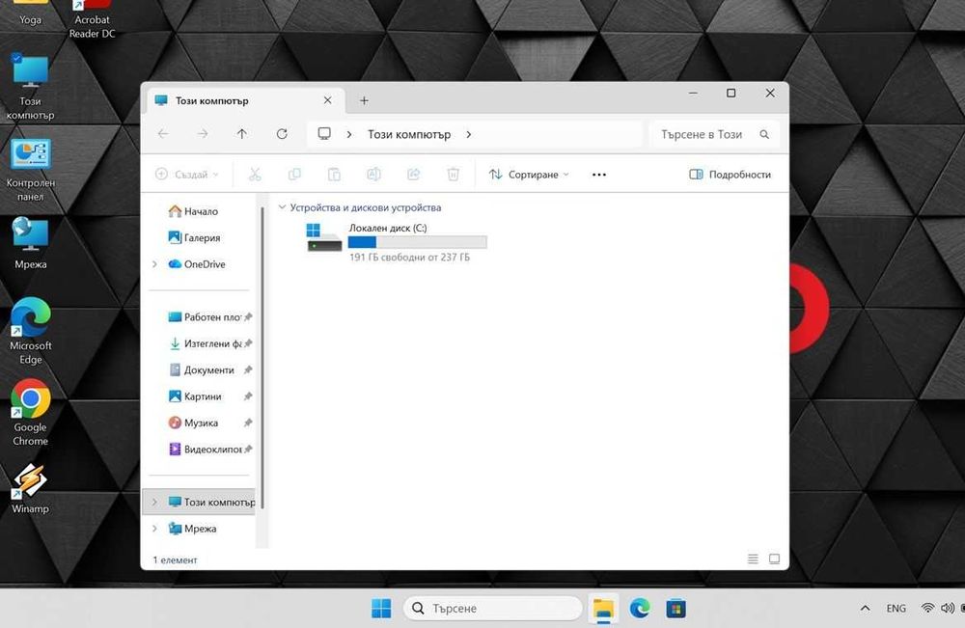
Task: Click the ENG language indicator
Action: [x=896, y=609]
